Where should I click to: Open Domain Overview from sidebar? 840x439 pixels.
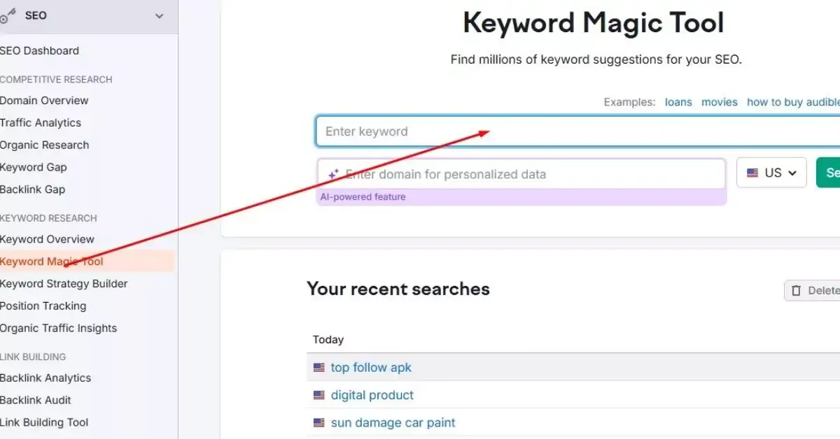(x=44, y=101)
